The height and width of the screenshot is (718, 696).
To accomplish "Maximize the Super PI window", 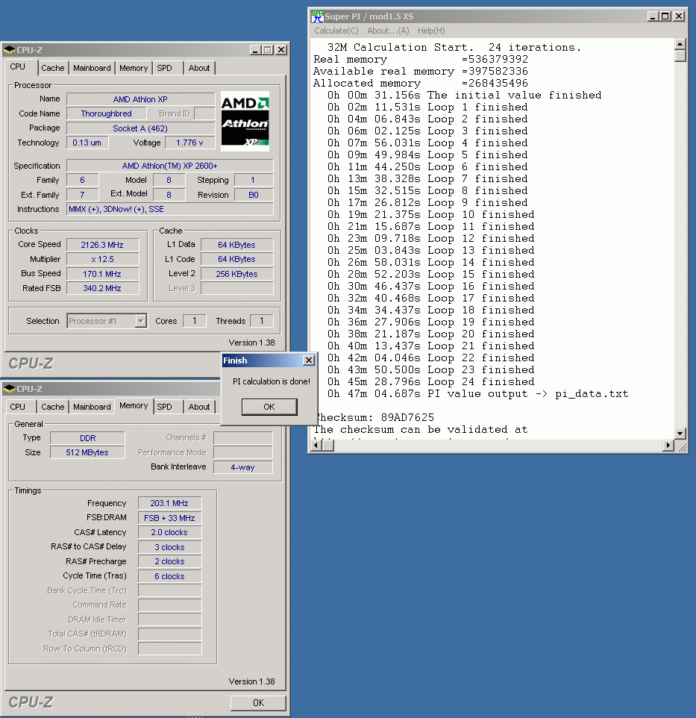I will click(665, 16).
